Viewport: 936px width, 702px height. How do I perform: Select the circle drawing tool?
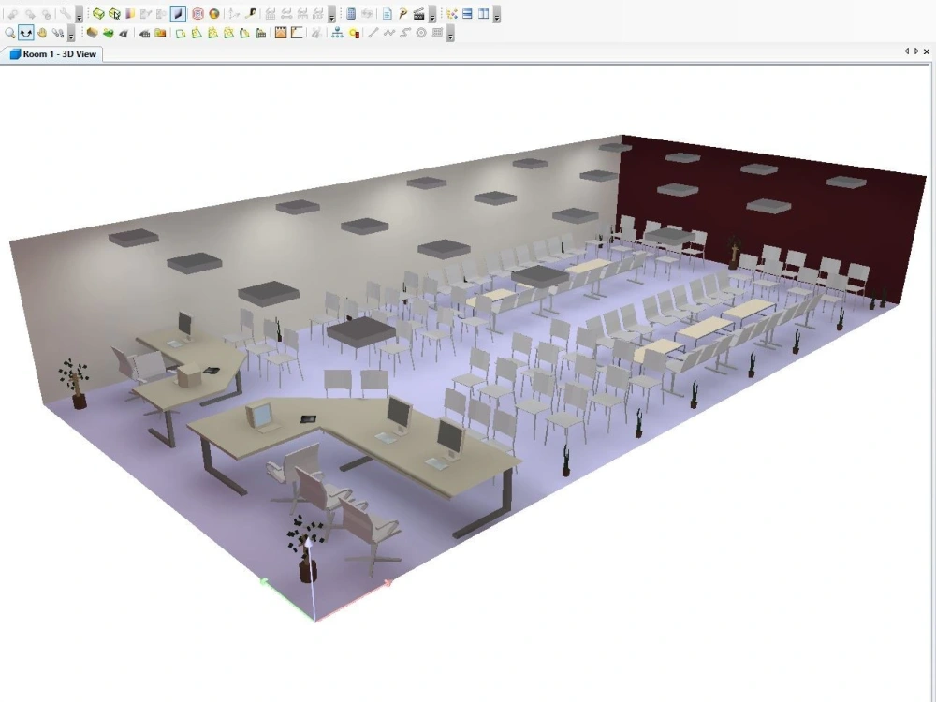pos(422,33)
